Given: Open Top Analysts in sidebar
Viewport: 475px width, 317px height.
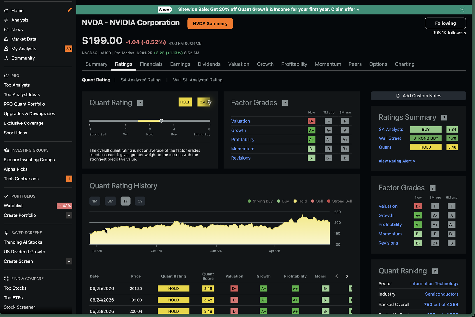Looking at the screenshot, I should click(17, 85).
